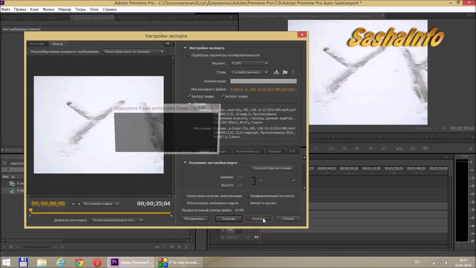This screenshot has height=268, width=476.
Task: Click the Комментарии input field
Action: [x=263, y=81]
